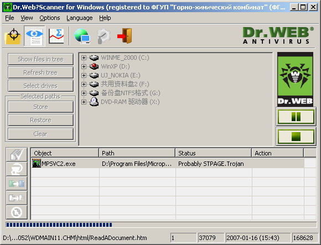
Task: Click the Restore button
Action: click(x=40, y=120)
